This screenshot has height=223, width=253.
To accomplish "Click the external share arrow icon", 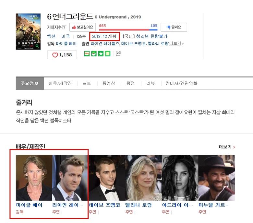I will click(118, 53).
